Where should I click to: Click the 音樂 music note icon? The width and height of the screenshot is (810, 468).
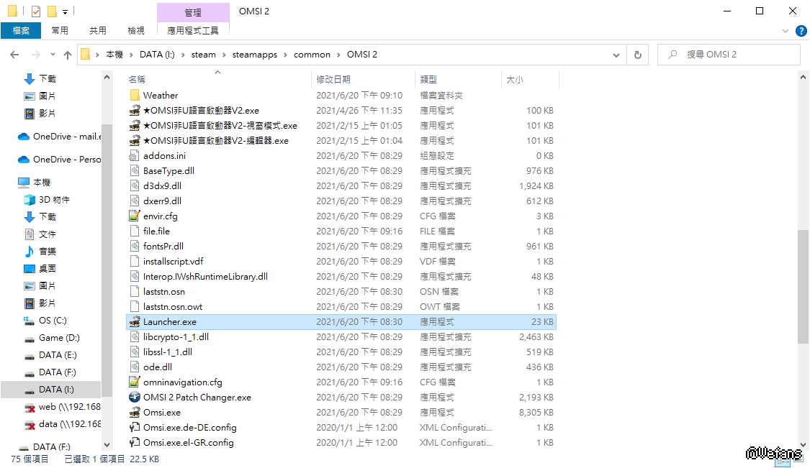(x=30, y=252)
